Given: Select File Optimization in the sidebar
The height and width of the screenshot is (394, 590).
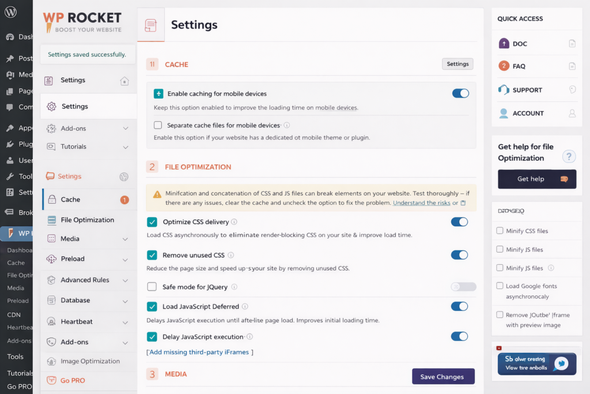Looking at the screenshot, I should pyautogui.click(x=87, y=220).
